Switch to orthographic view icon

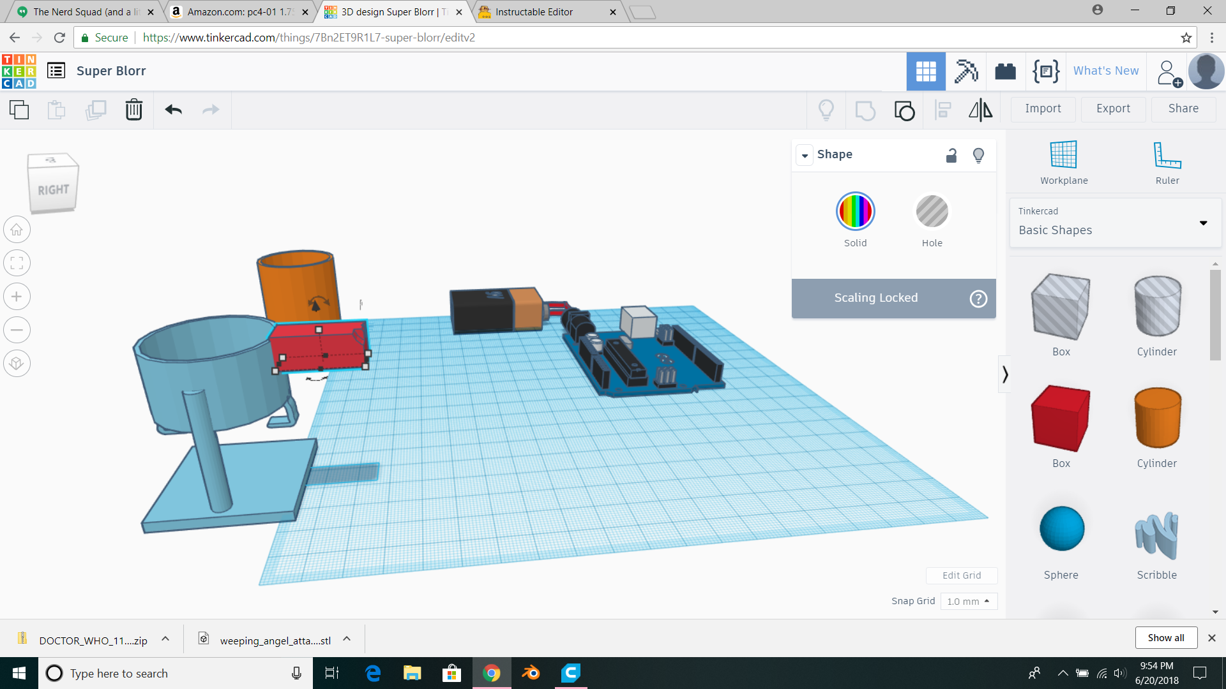(x=17, y=364)
